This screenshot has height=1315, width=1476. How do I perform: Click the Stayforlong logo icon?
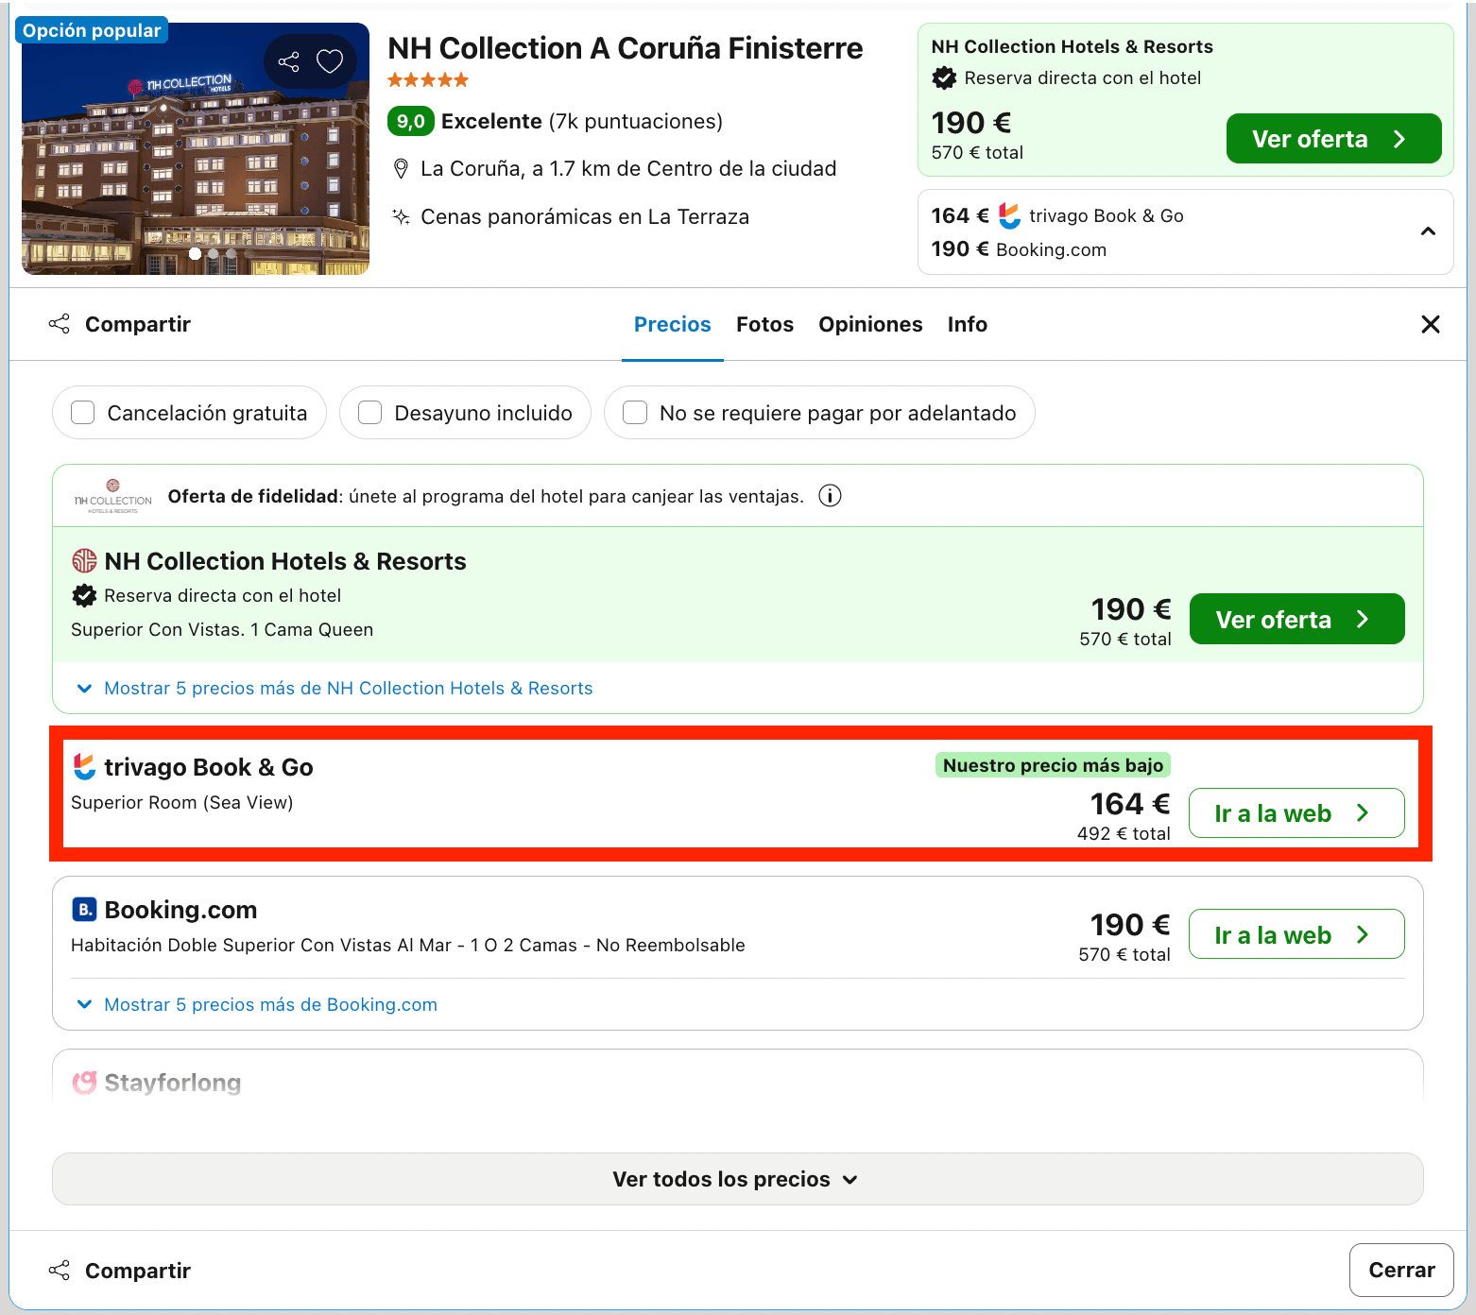(84, 1083)
